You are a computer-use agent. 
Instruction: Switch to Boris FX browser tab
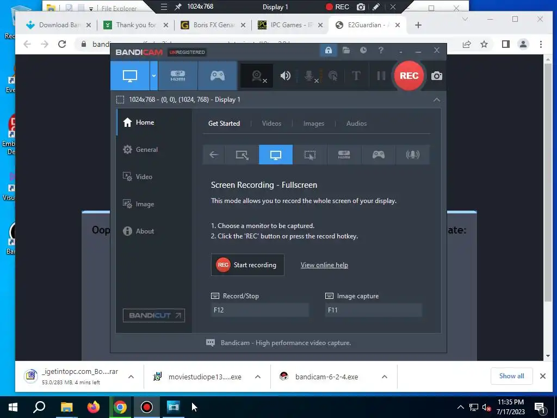(213, 25)
